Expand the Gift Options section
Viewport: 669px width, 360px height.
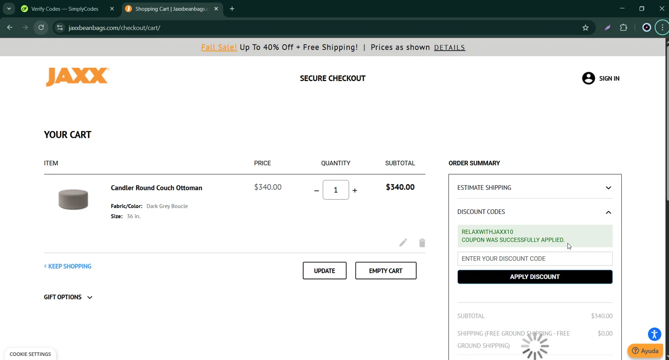[x=68, y=297]
